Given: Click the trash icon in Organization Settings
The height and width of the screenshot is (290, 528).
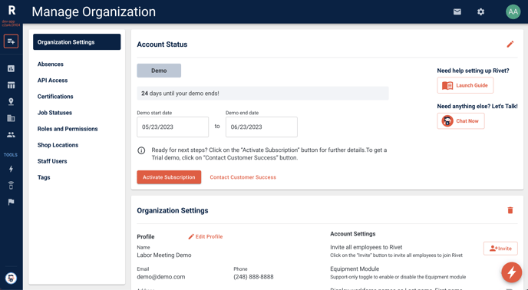Looking at the screenshot, I should 510,210.
